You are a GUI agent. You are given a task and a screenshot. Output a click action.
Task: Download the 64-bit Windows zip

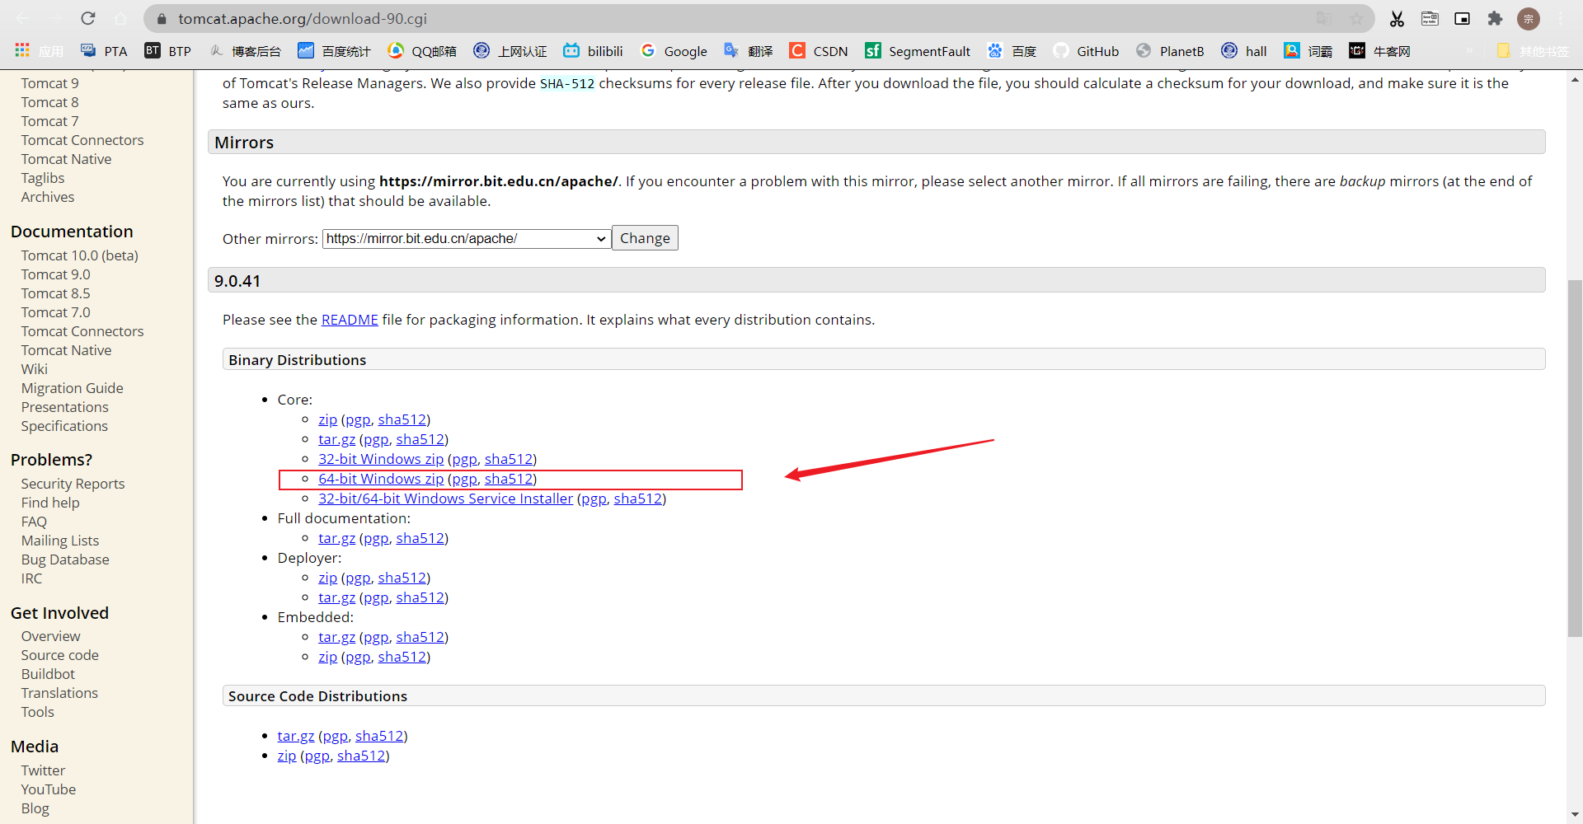[381, 479]
